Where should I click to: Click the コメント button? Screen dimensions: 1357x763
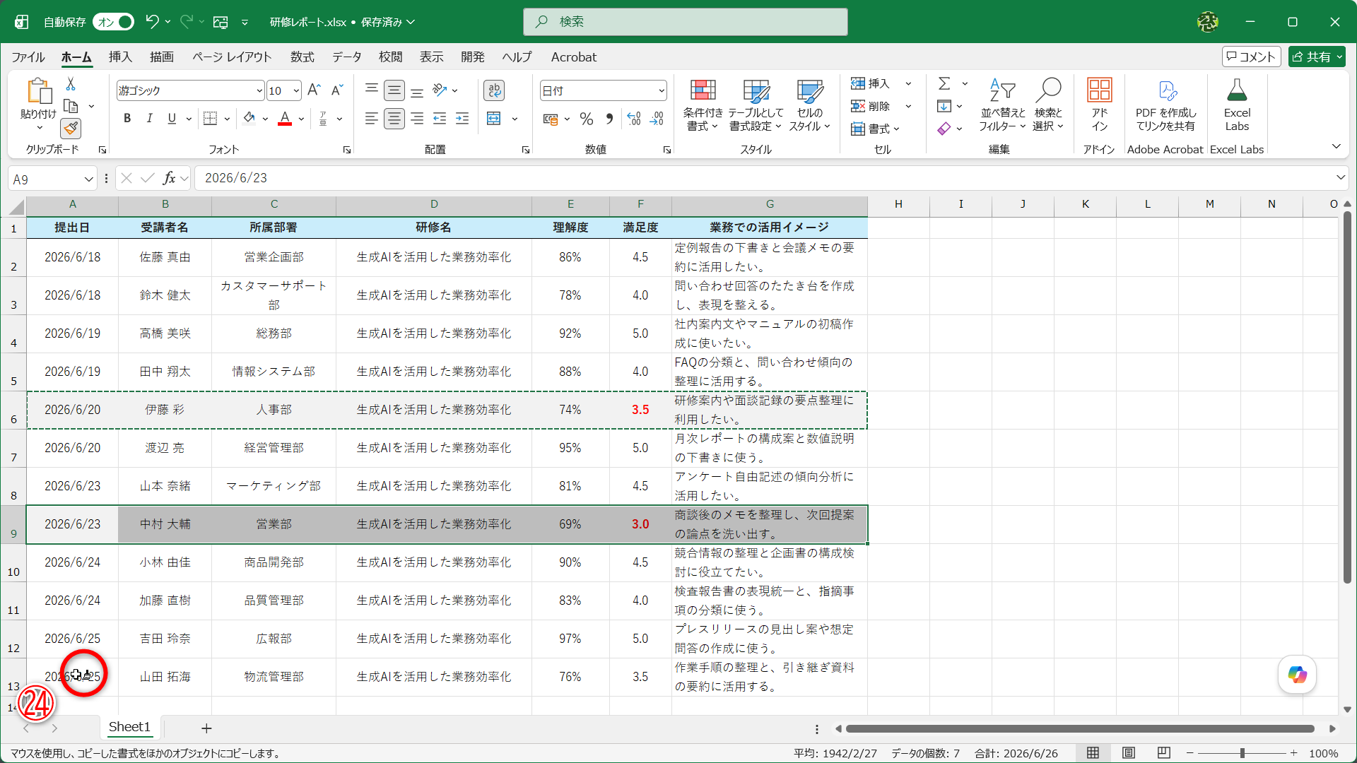(x=1252, y=57)
